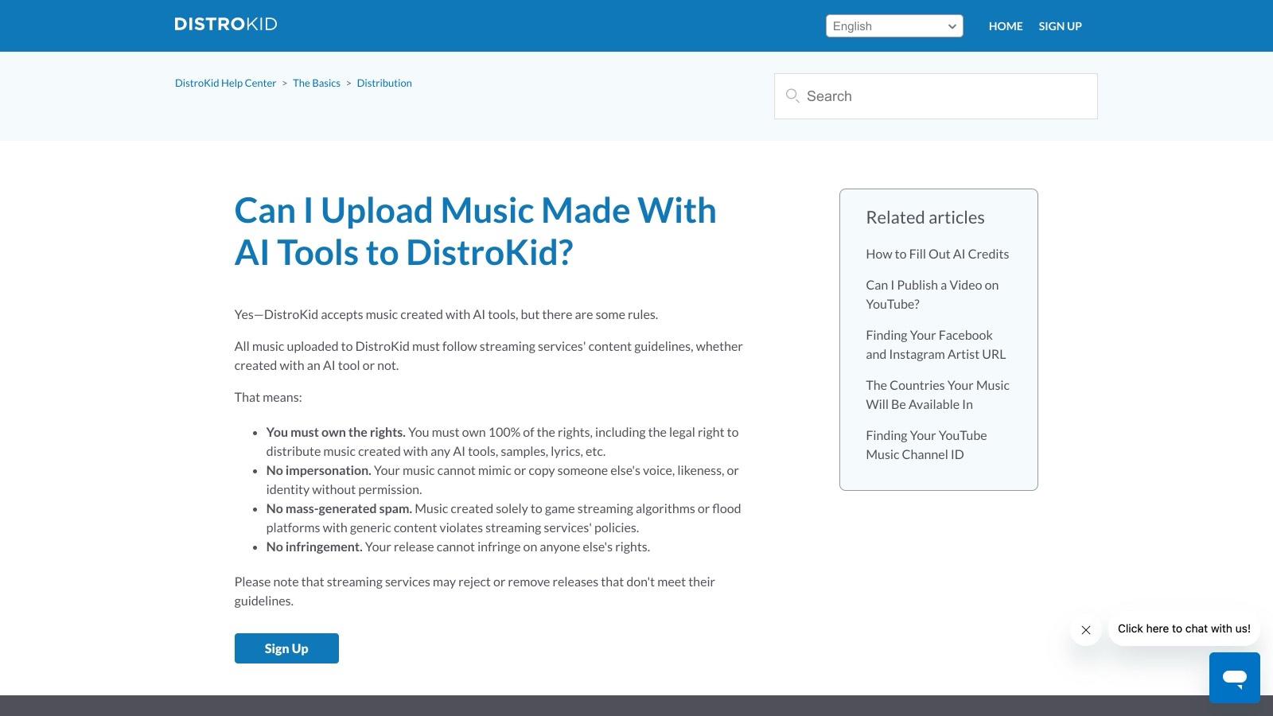Click 'No mass-generated spam.' bold text
Screen dimensions: 1273x716
pos(339,508)
